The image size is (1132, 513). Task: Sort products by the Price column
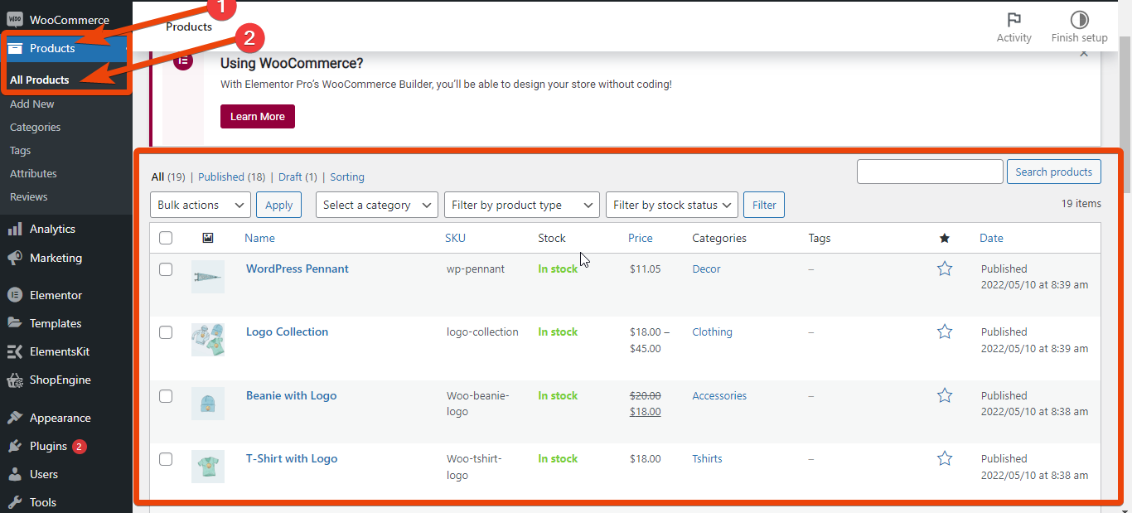tap(641, 238)
